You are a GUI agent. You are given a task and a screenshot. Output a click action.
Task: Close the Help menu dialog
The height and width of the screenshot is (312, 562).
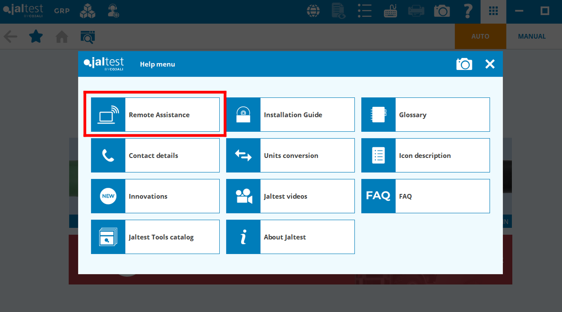pyautogui.click(x=490, y=64)
